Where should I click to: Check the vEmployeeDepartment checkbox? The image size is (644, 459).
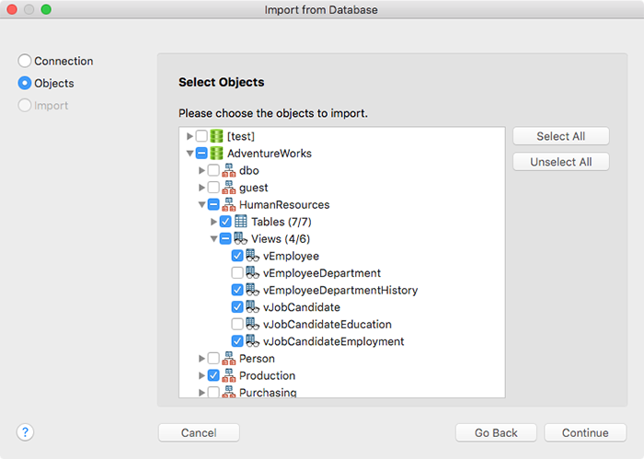[237, 272]
